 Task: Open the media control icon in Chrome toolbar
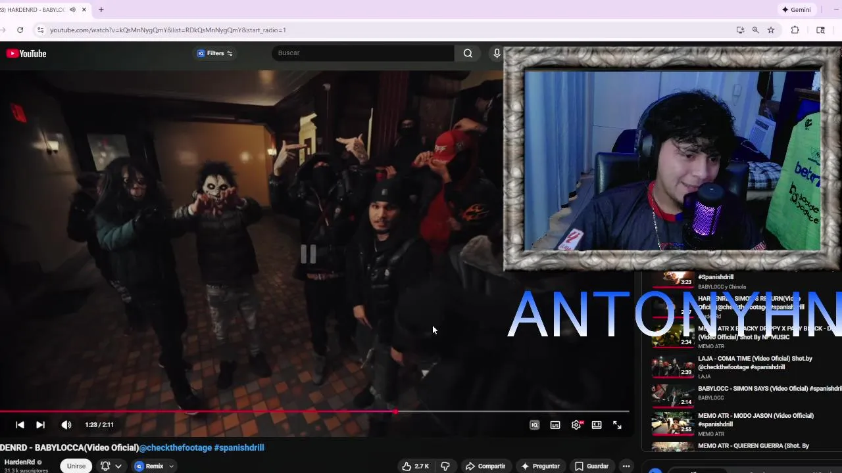coord(820,30)
